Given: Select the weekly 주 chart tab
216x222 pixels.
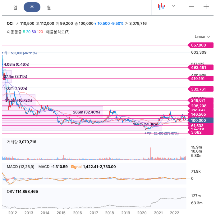Looking at the screenshot, I should [x=32, y=7].
